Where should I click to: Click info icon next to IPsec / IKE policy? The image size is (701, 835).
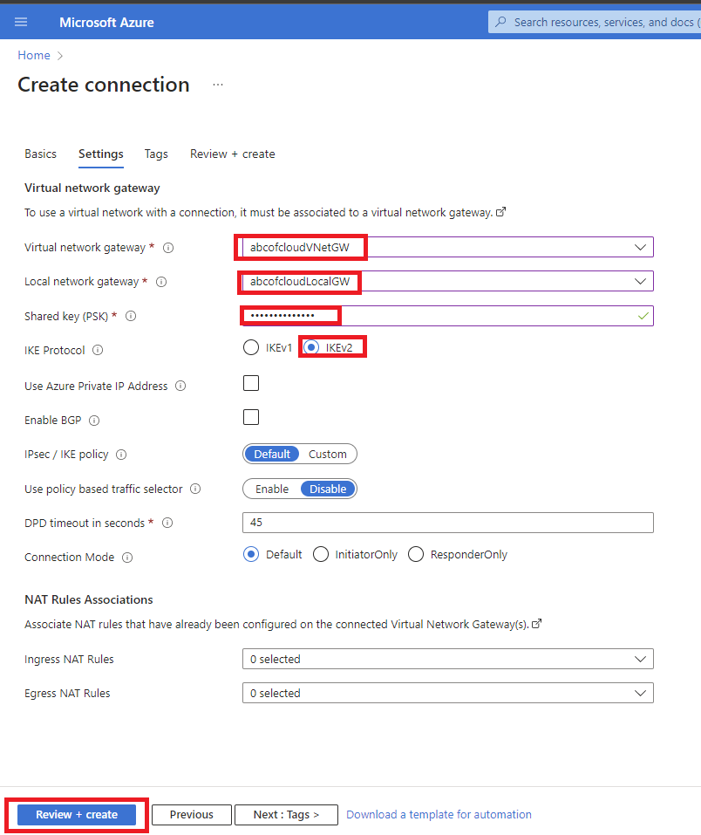pyautogui.click(x=121, y=455)
